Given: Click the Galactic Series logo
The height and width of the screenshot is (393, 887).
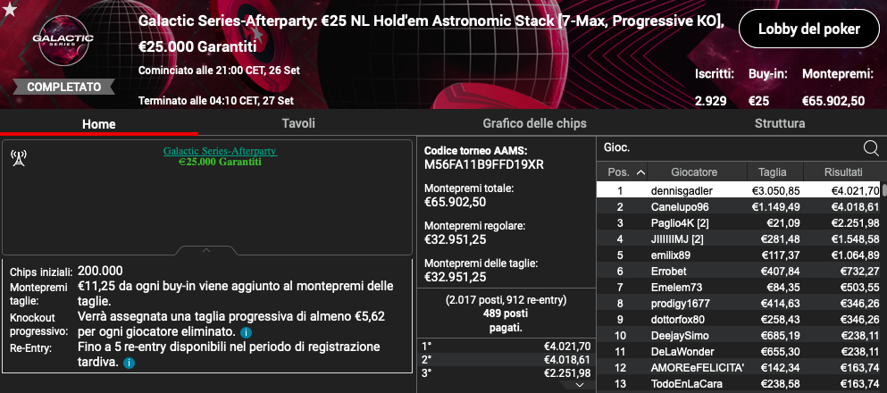Looking at the screenshot, I should click(x=57, y=43).
